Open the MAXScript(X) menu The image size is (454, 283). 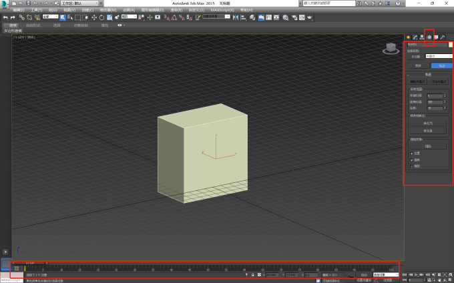[222, 10]
